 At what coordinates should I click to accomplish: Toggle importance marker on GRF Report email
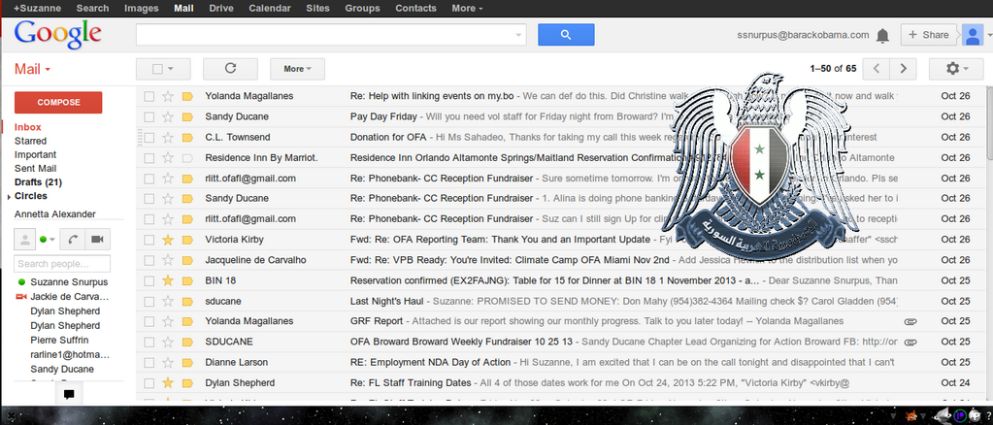(187, 321)
